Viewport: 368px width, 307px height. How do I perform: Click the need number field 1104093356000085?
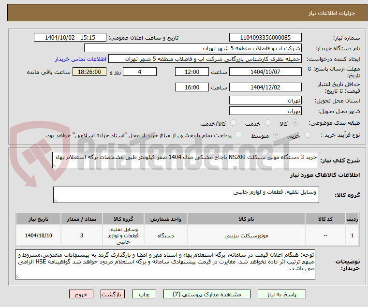pyautogui.click(x=265, y=38)
